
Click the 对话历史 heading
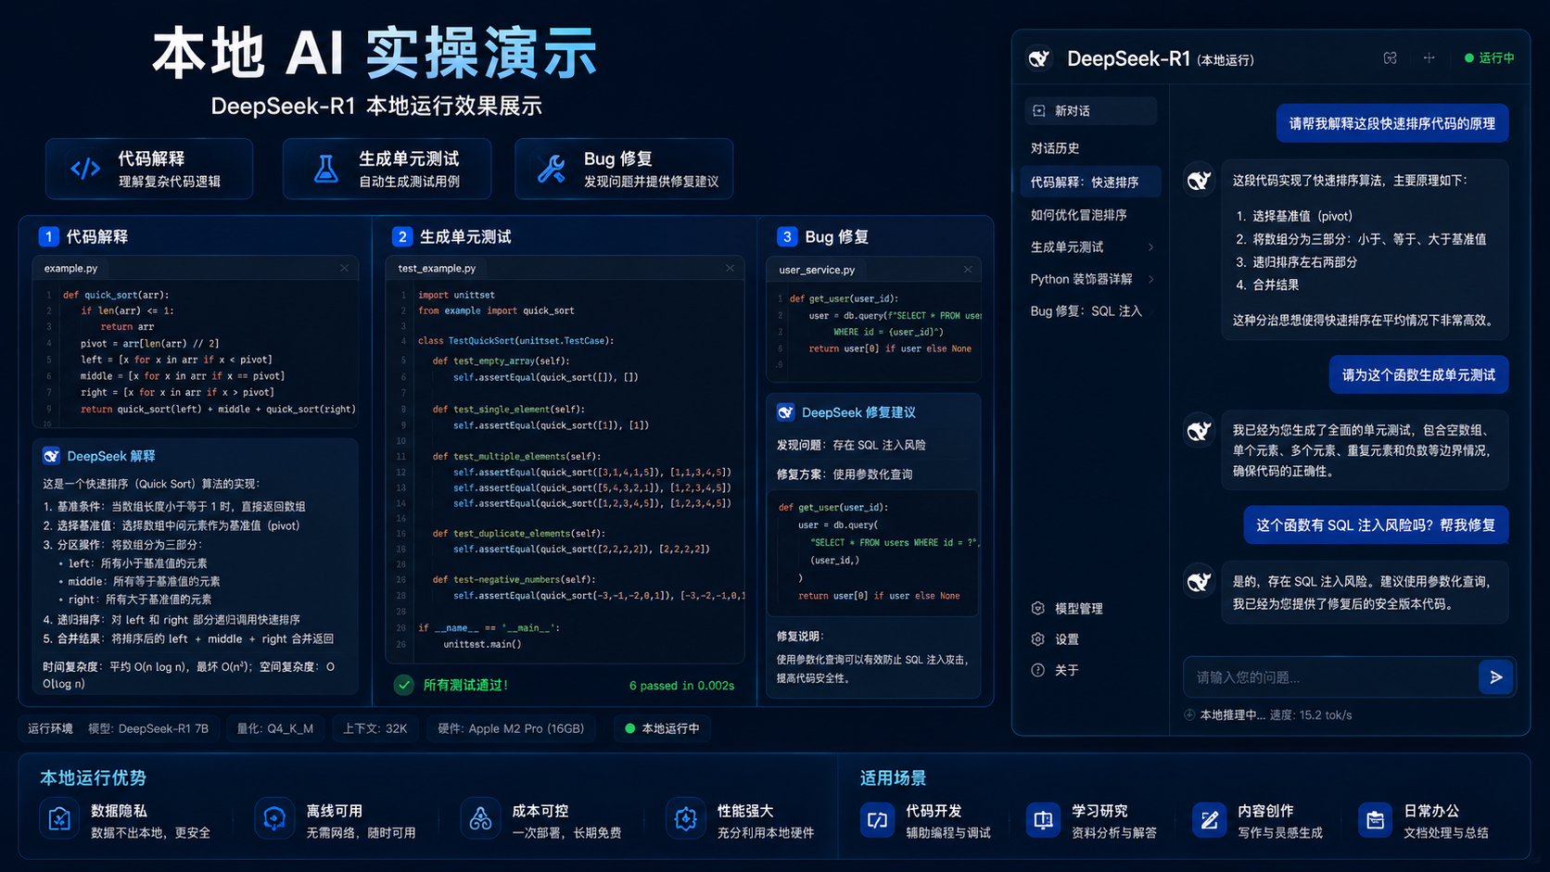pos(1055,147)
